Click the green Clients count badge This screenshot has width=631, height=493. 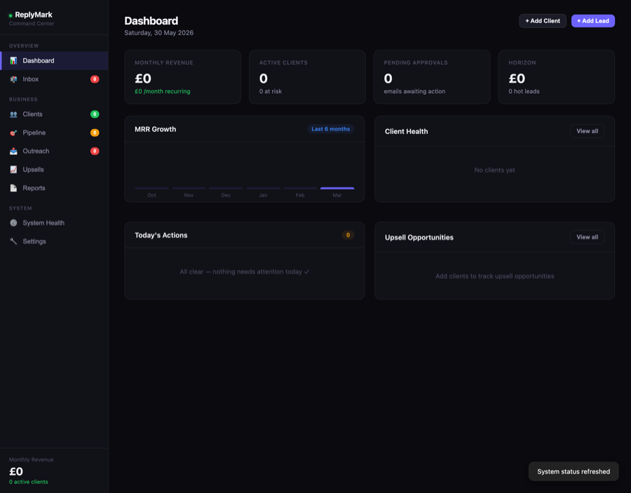click(x=95, y=114)
